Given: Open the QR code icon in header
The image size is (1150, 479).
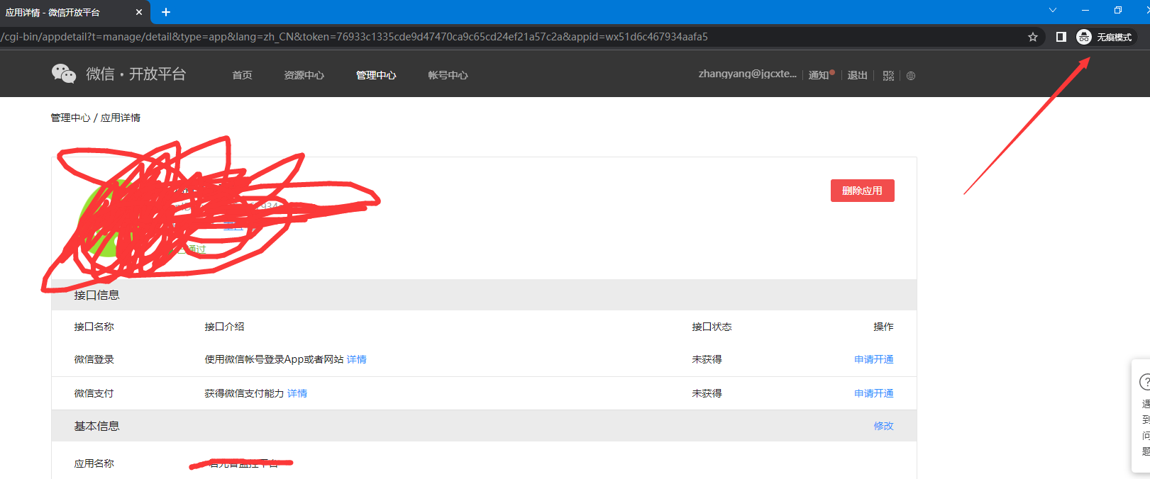Looking at the screenshot, I should point(888,76).
